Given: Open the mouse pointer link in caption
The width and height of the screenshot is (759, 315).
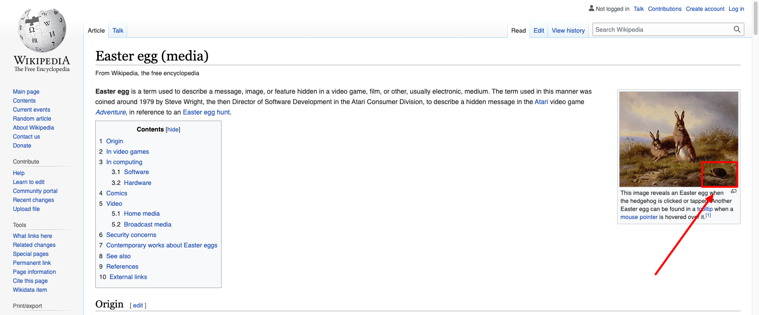Looking at the screenshot, I should 639,217.
